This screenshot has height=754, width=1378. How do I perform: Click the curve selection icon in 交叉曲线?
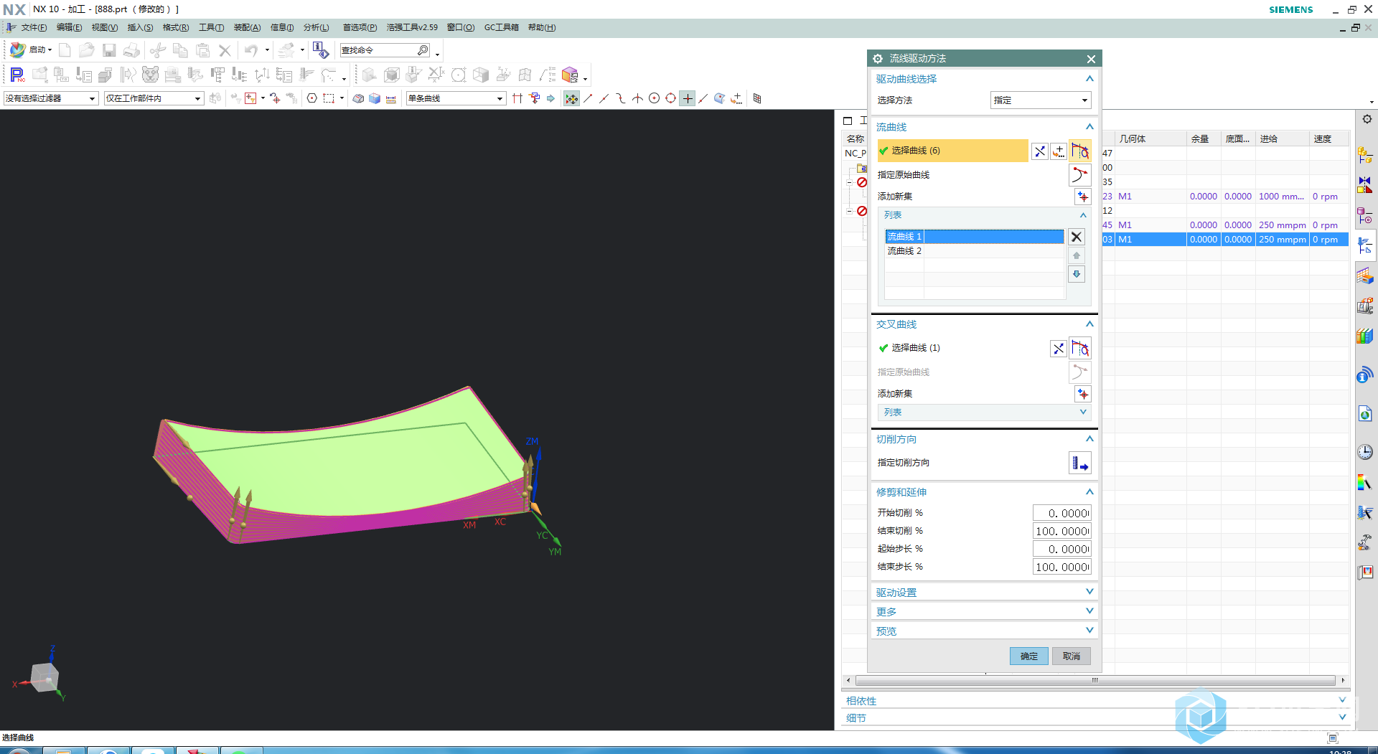pos(1080,348)
